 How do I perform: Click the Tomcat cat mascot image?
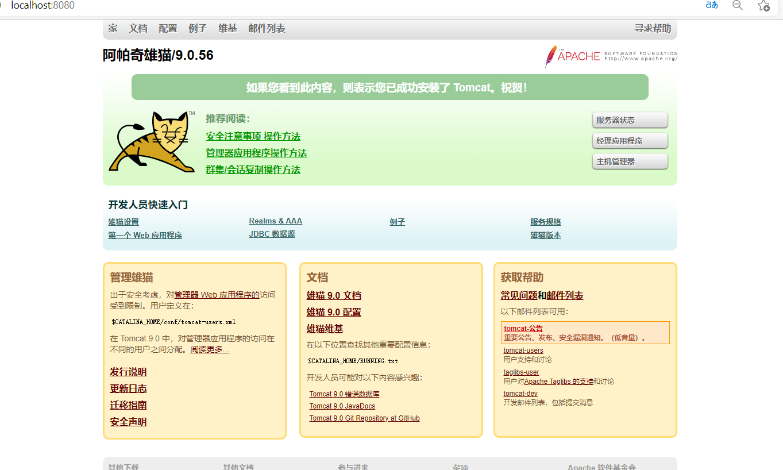[151, 141]
